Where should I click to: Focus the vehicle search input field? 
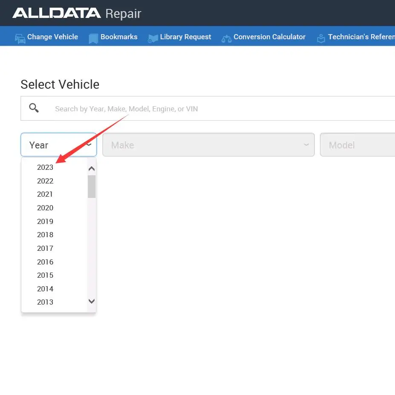(x=208, y=108)
